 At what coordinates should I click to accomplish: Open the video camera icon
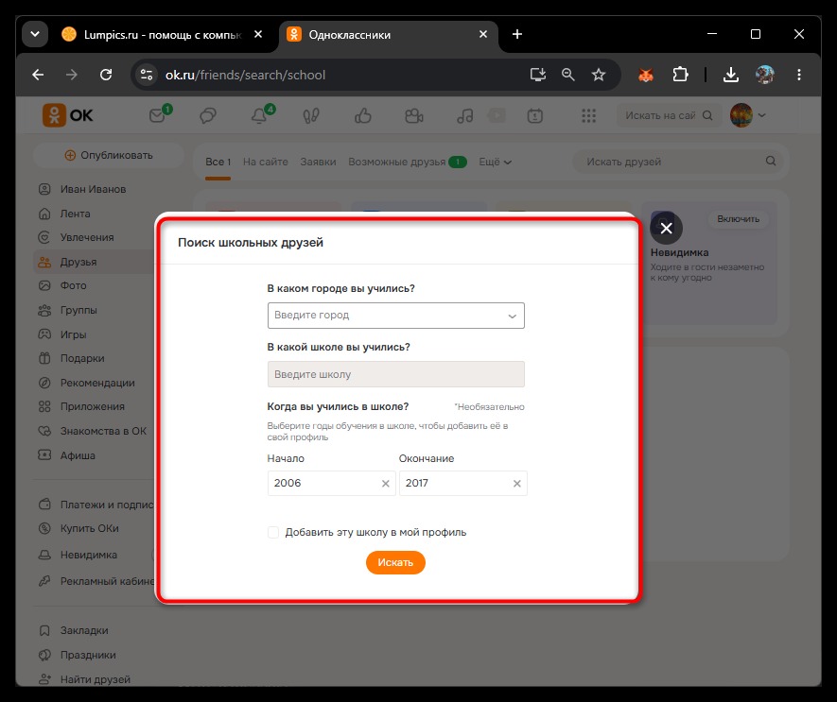tap(413, 115)
